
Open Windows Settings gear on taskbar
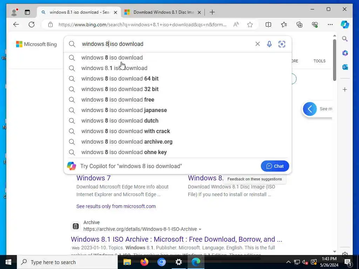pyautogui.click(x=178, y=262)
